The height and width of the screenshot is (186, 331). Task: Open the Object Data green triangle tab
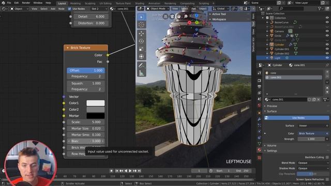coord(260,144)
